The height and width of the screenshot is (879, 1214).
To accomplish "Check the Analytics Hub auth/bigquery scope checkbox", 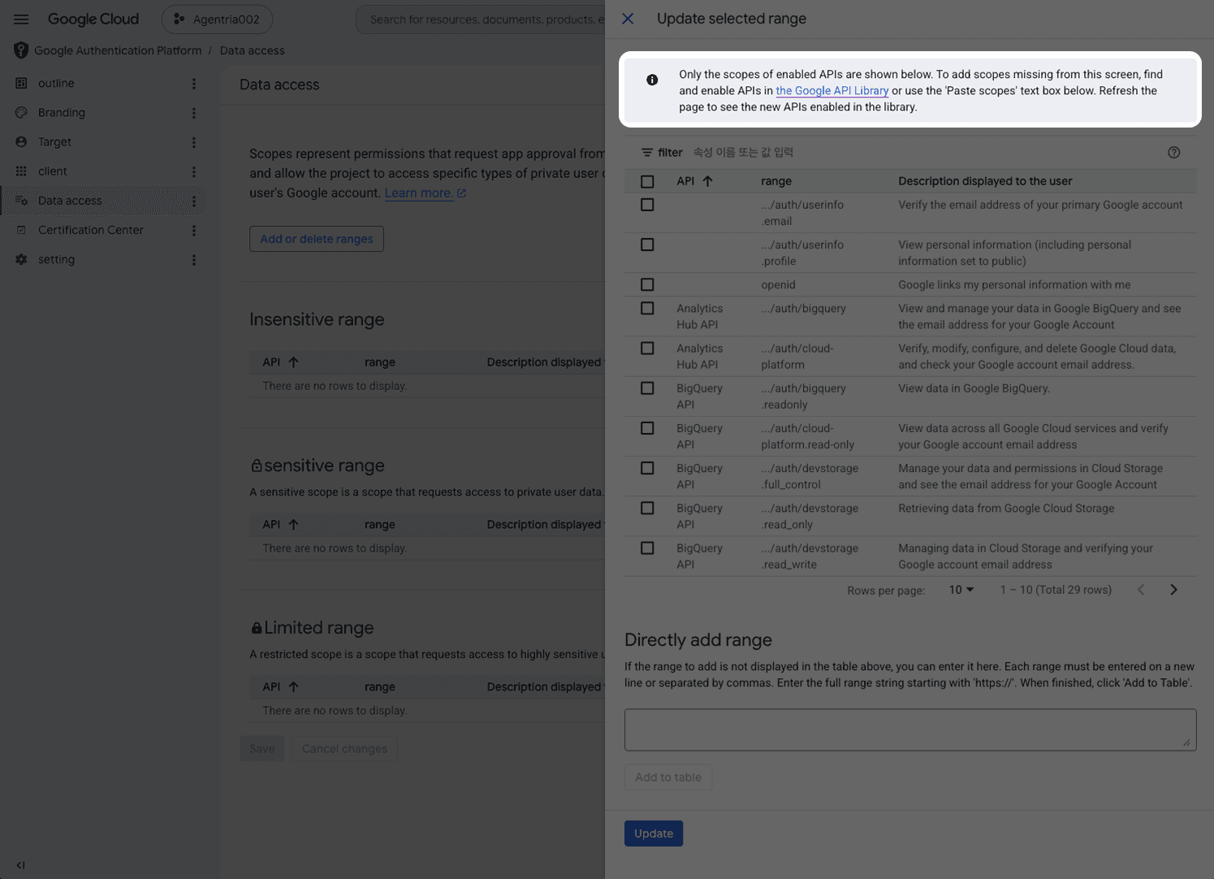I will (x=647, y=309).
